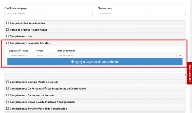The height and width of the screenshot is (113, 192).
Task: Toggle Complemento De Impuestos Locales checkbox
Action: pyautogui.click(x=8, y=95)
